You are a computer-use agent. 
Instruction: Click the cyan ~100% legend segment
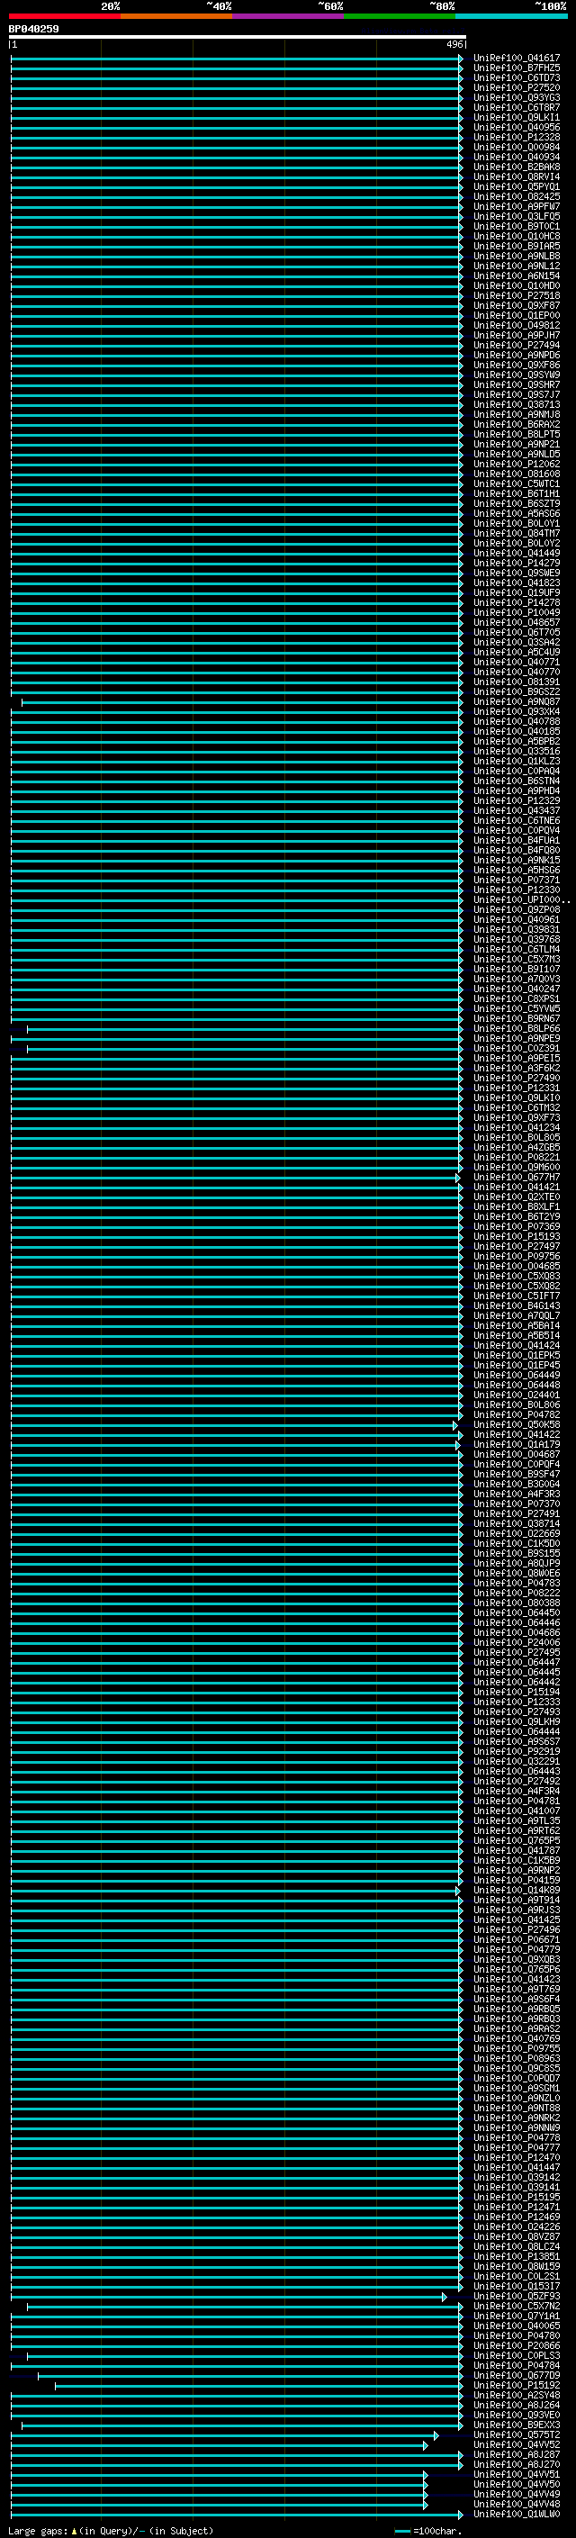pyautogui.click(x=512, y=16)
